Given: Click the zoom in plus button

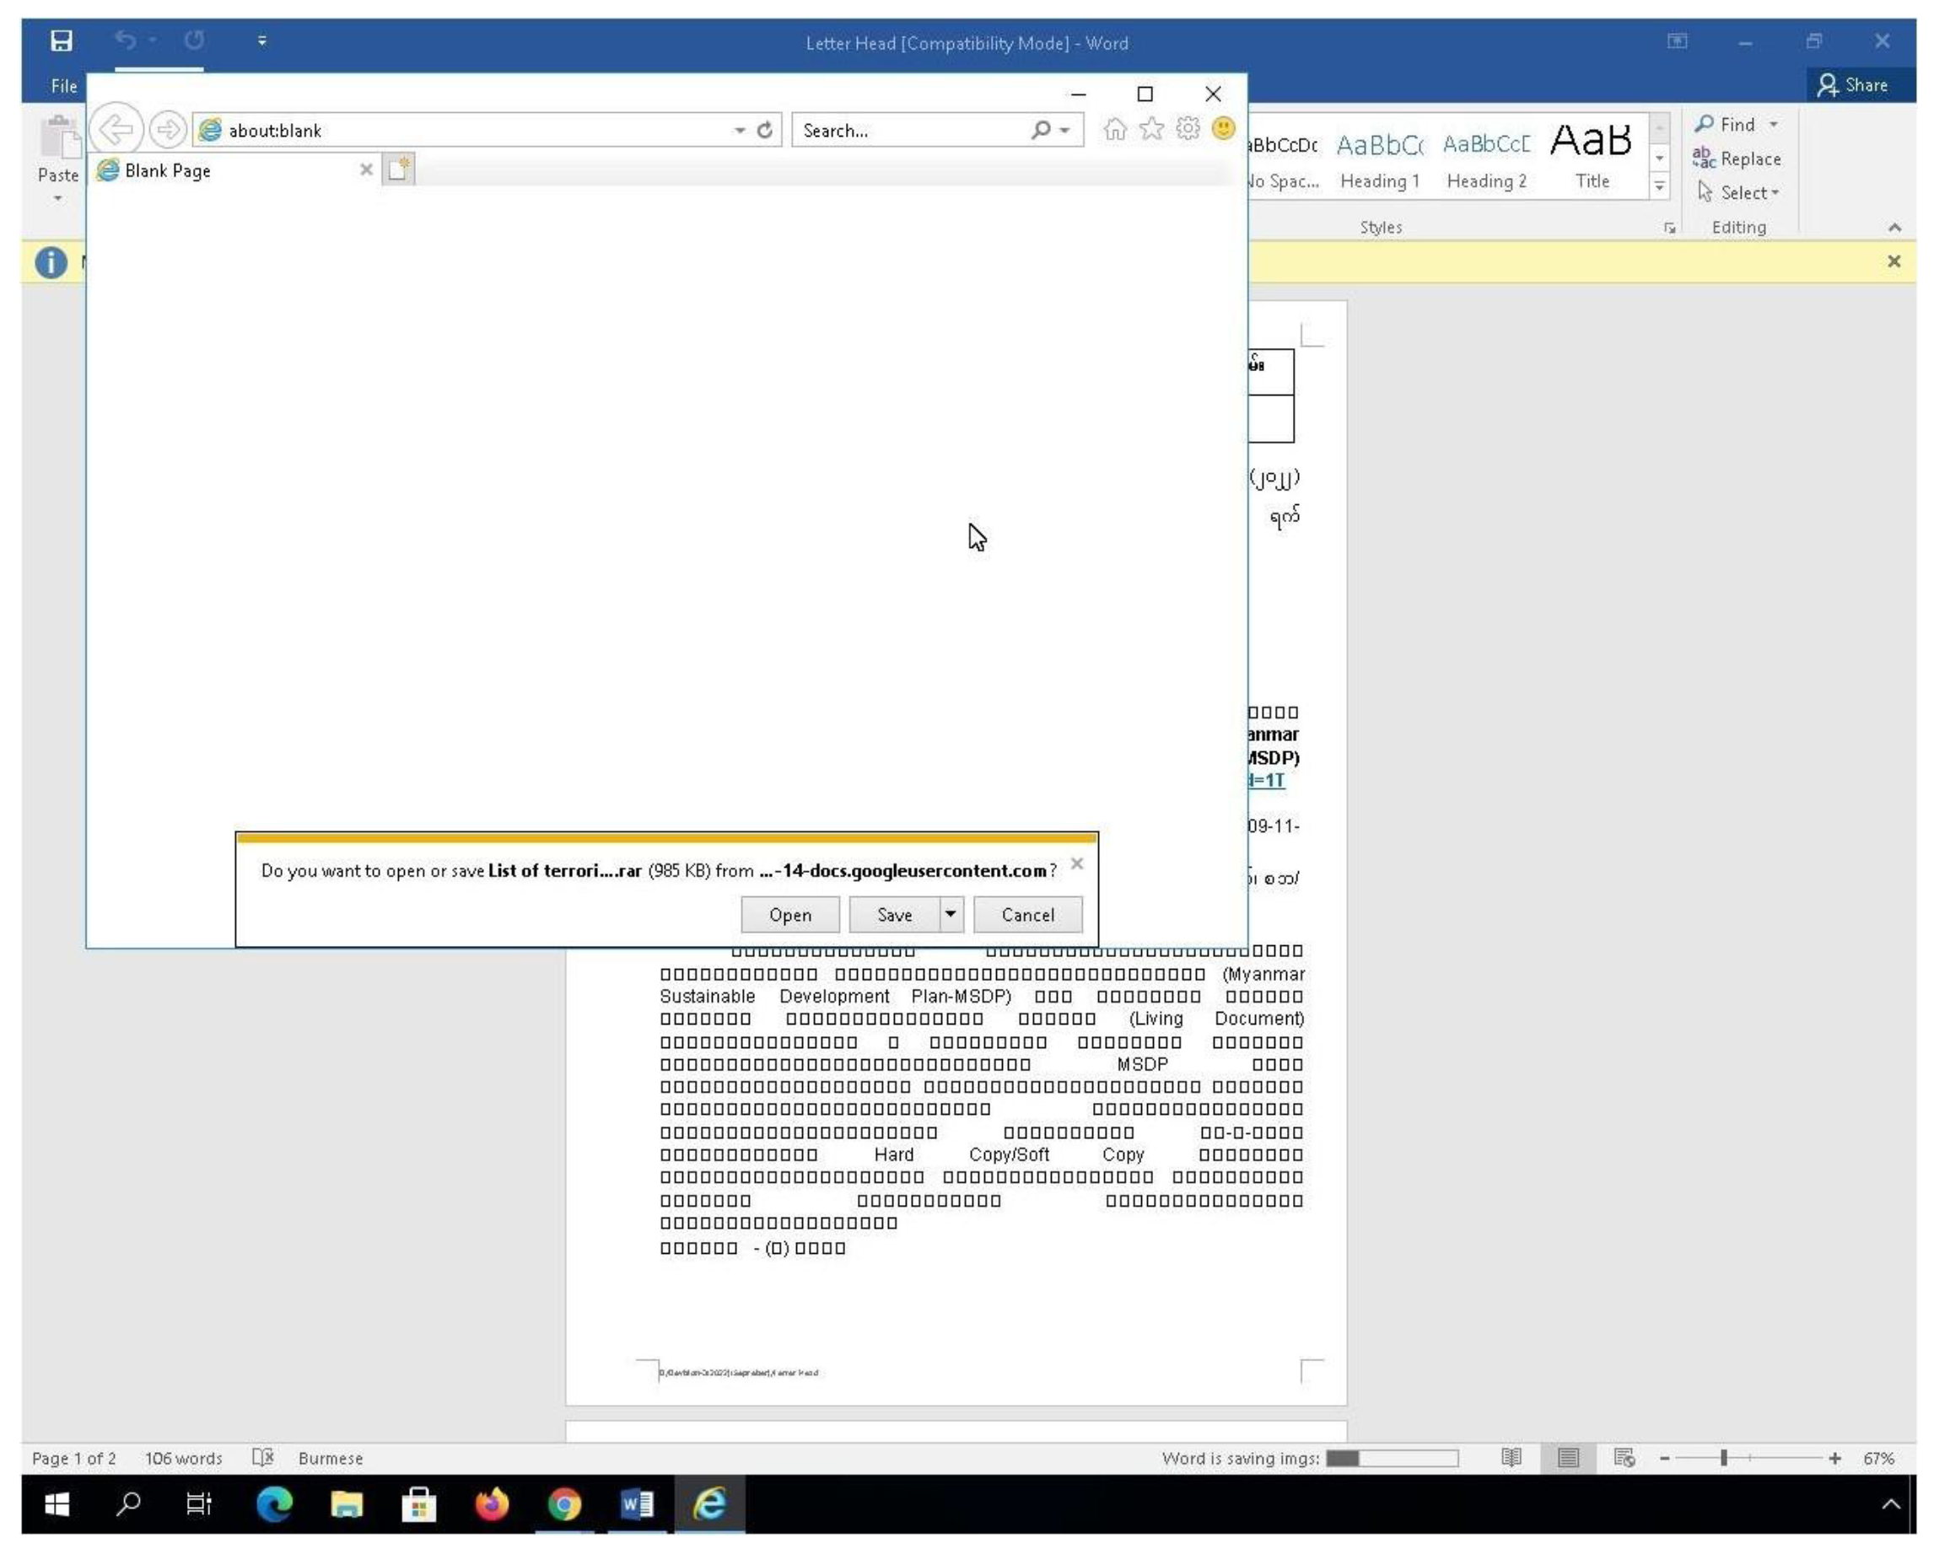Looking at the screenshot, I should point(1835,1458).
